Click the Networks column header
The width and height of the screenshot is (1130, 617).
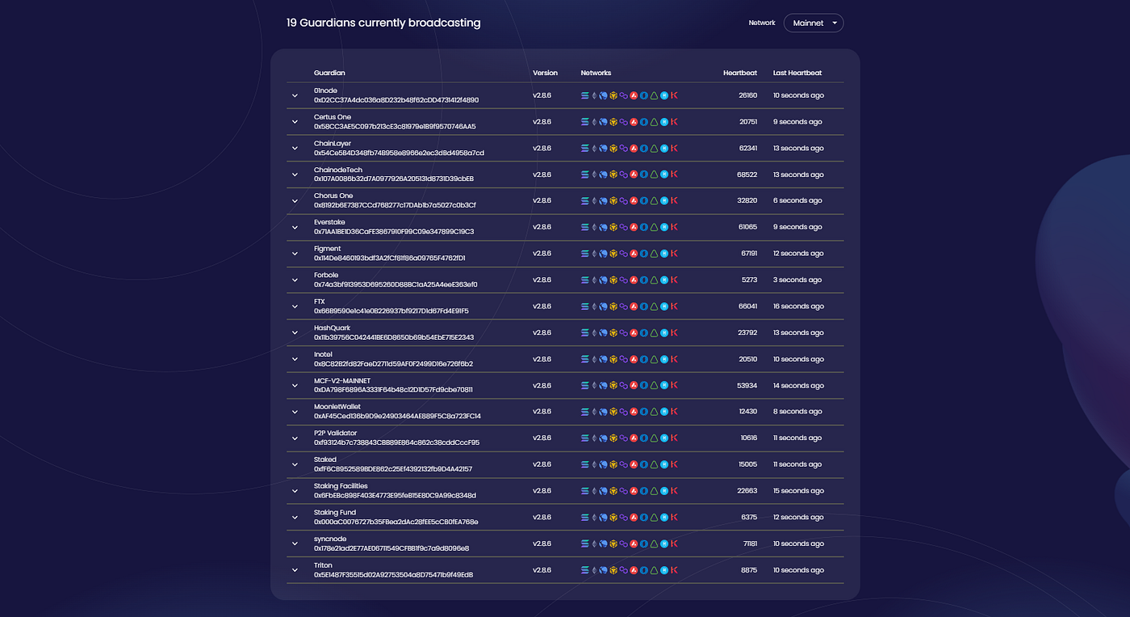point(596,73)
